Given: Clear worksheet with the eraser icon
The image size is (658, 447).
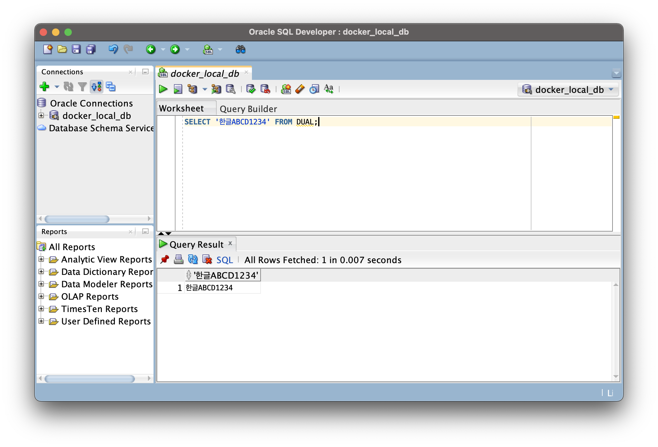Looking at the screenshot, I should [x=300, y=89].
